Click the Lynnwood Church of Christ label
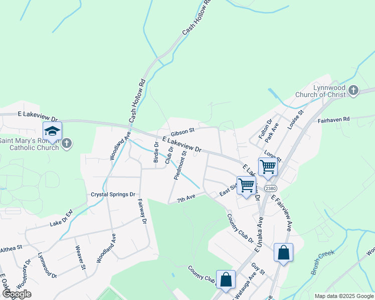The height and width of the screenshot is (300, 375). pyautogui.click(x=320, y=91)
